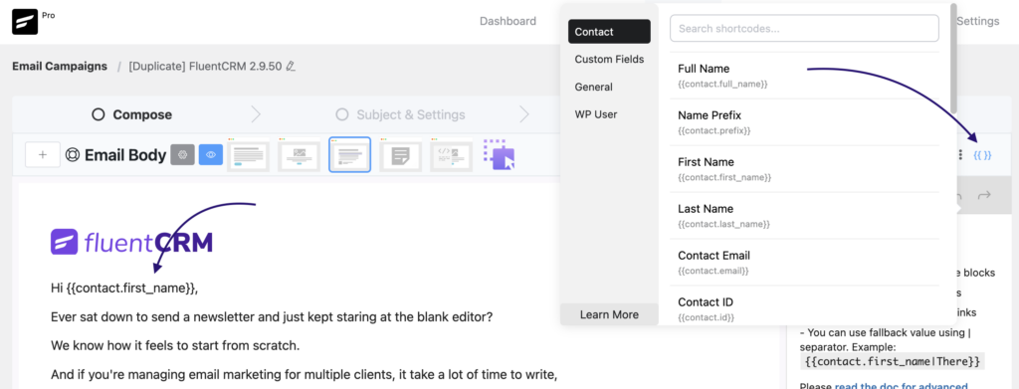Image resolution: width=1019 pixels, height=389 pixels.
Task: Open the gray AI assistant button
Action: coord(183,154)
